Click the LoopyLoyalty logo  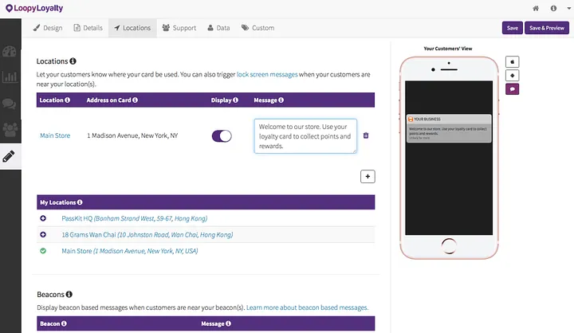pos(34,8)
